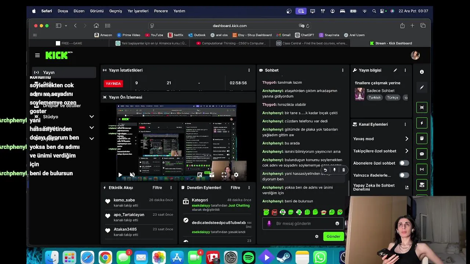Open mini player mode in preview
The width and height of the screenshot is (470, 264).
click(200, 175)
